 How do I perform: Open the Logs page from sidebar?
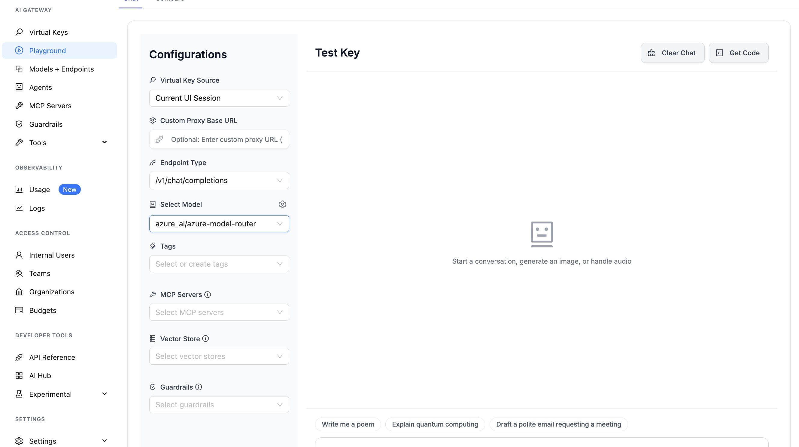click(37, 208)
